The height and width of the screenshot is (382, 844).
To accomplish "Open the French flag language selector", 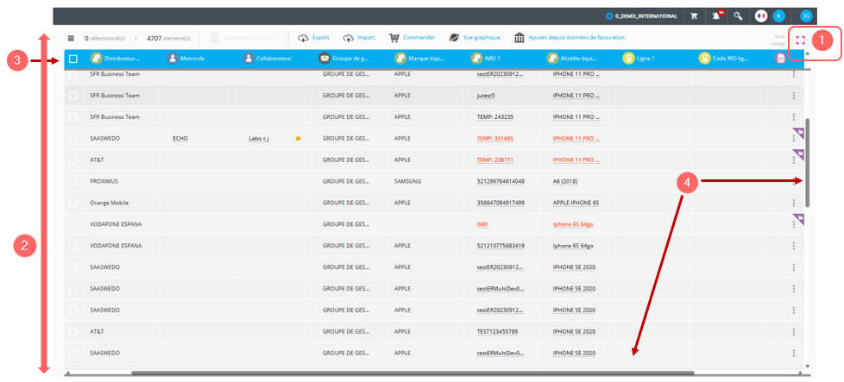I will pyautogui.click(x=761, y=16).
